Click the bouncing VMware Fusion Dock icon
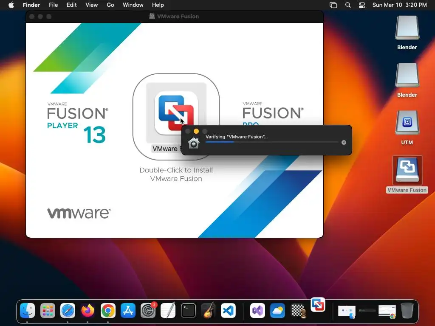 (318, 305)
